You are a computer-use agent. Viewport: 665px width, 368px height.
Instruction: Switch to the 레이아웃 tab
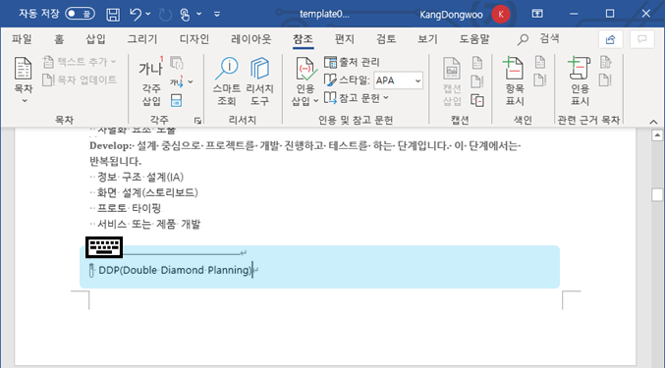tap(250, 39)
